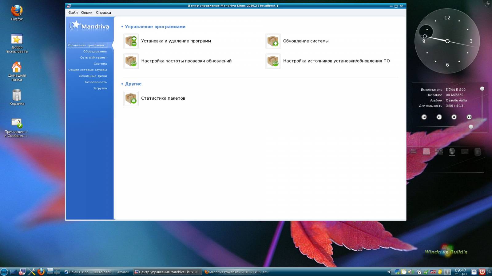The height and width of the screenshot is (276, 492).
Task: Click Настройка частоты проверки обновлений text
Action: [x=186, y=61]
